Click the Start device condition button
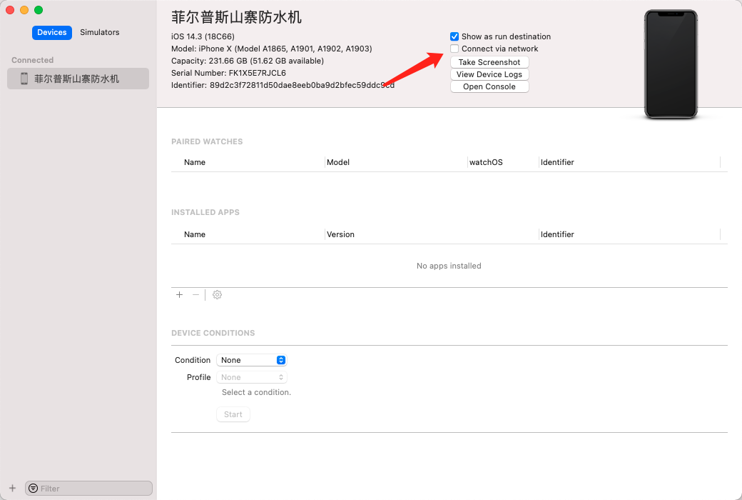This screenshot has width=742, height=500. [x=233, y=414]
